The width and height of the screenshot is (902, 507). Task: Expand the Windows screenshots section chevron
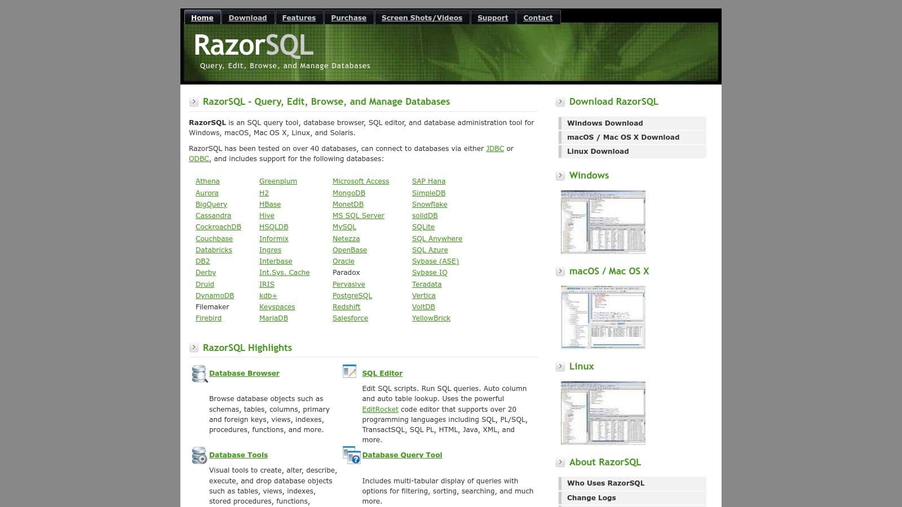(x=561, y=176)
